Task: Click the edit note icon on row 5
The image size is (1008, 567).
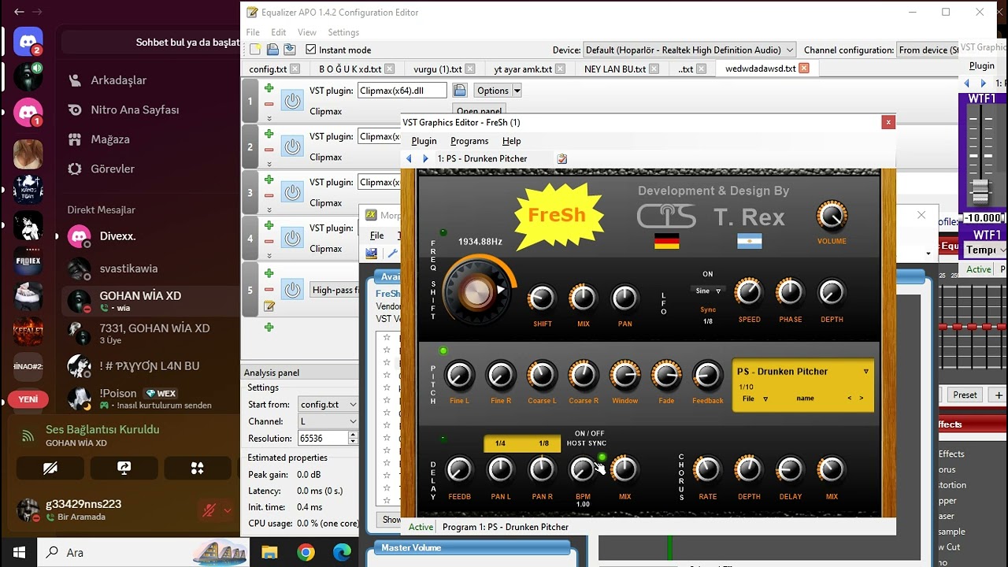Action: [x=269, y=306]
